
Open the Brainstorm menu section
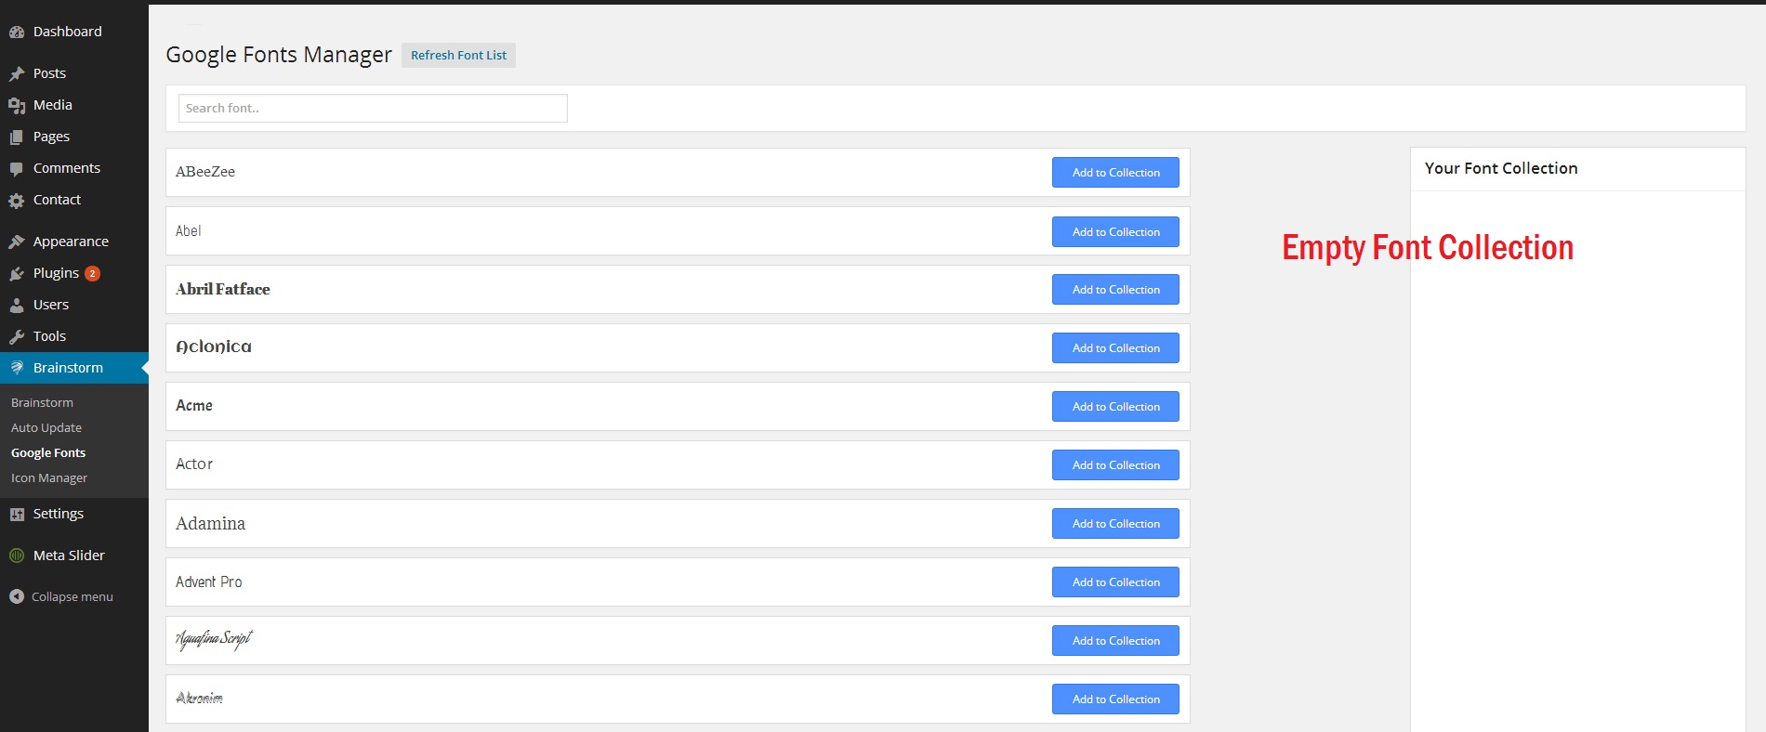click(68, 368)
